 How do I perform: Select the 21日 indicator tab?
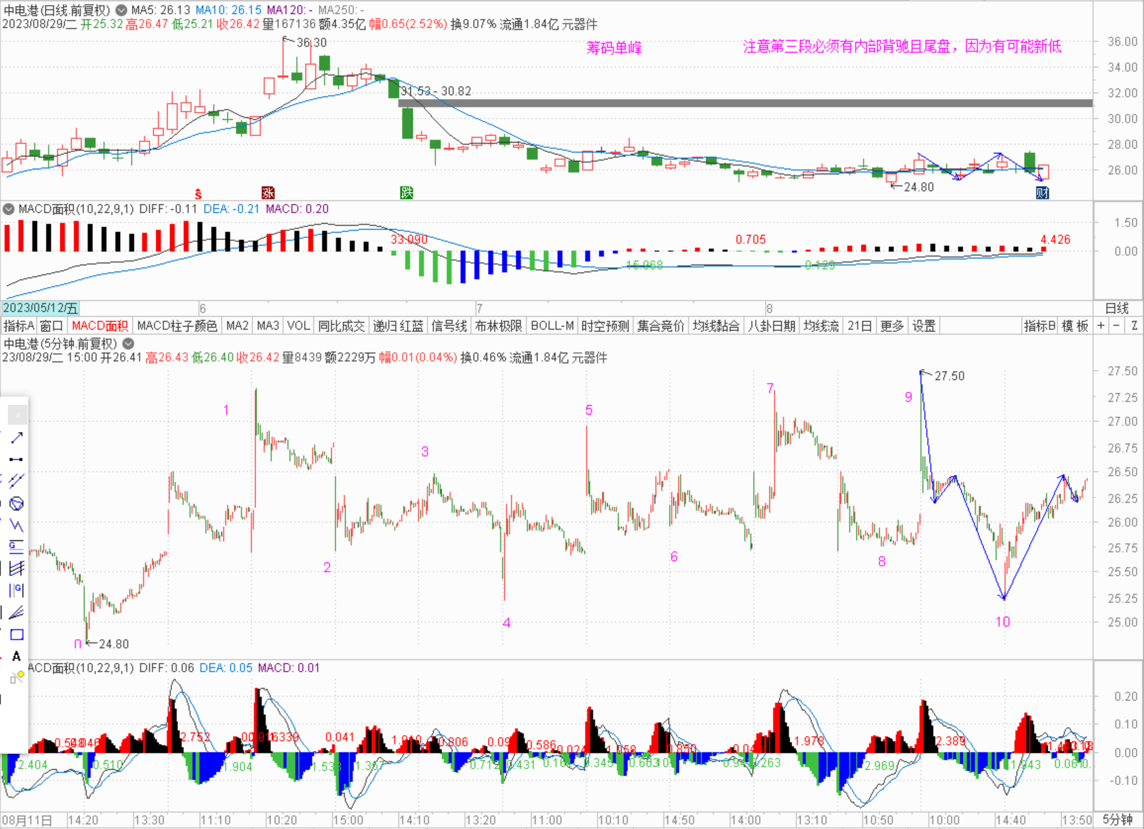pos(859,326)
